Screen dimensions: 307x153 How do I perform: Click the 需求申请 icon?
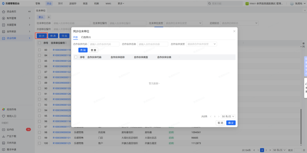click(3, 150)
